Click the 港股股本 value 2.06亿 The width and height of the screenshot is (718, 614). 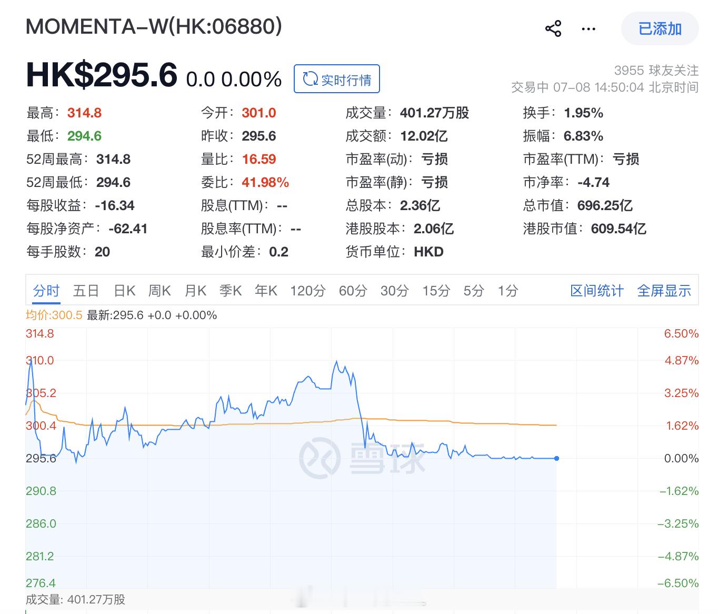[434, 229]
